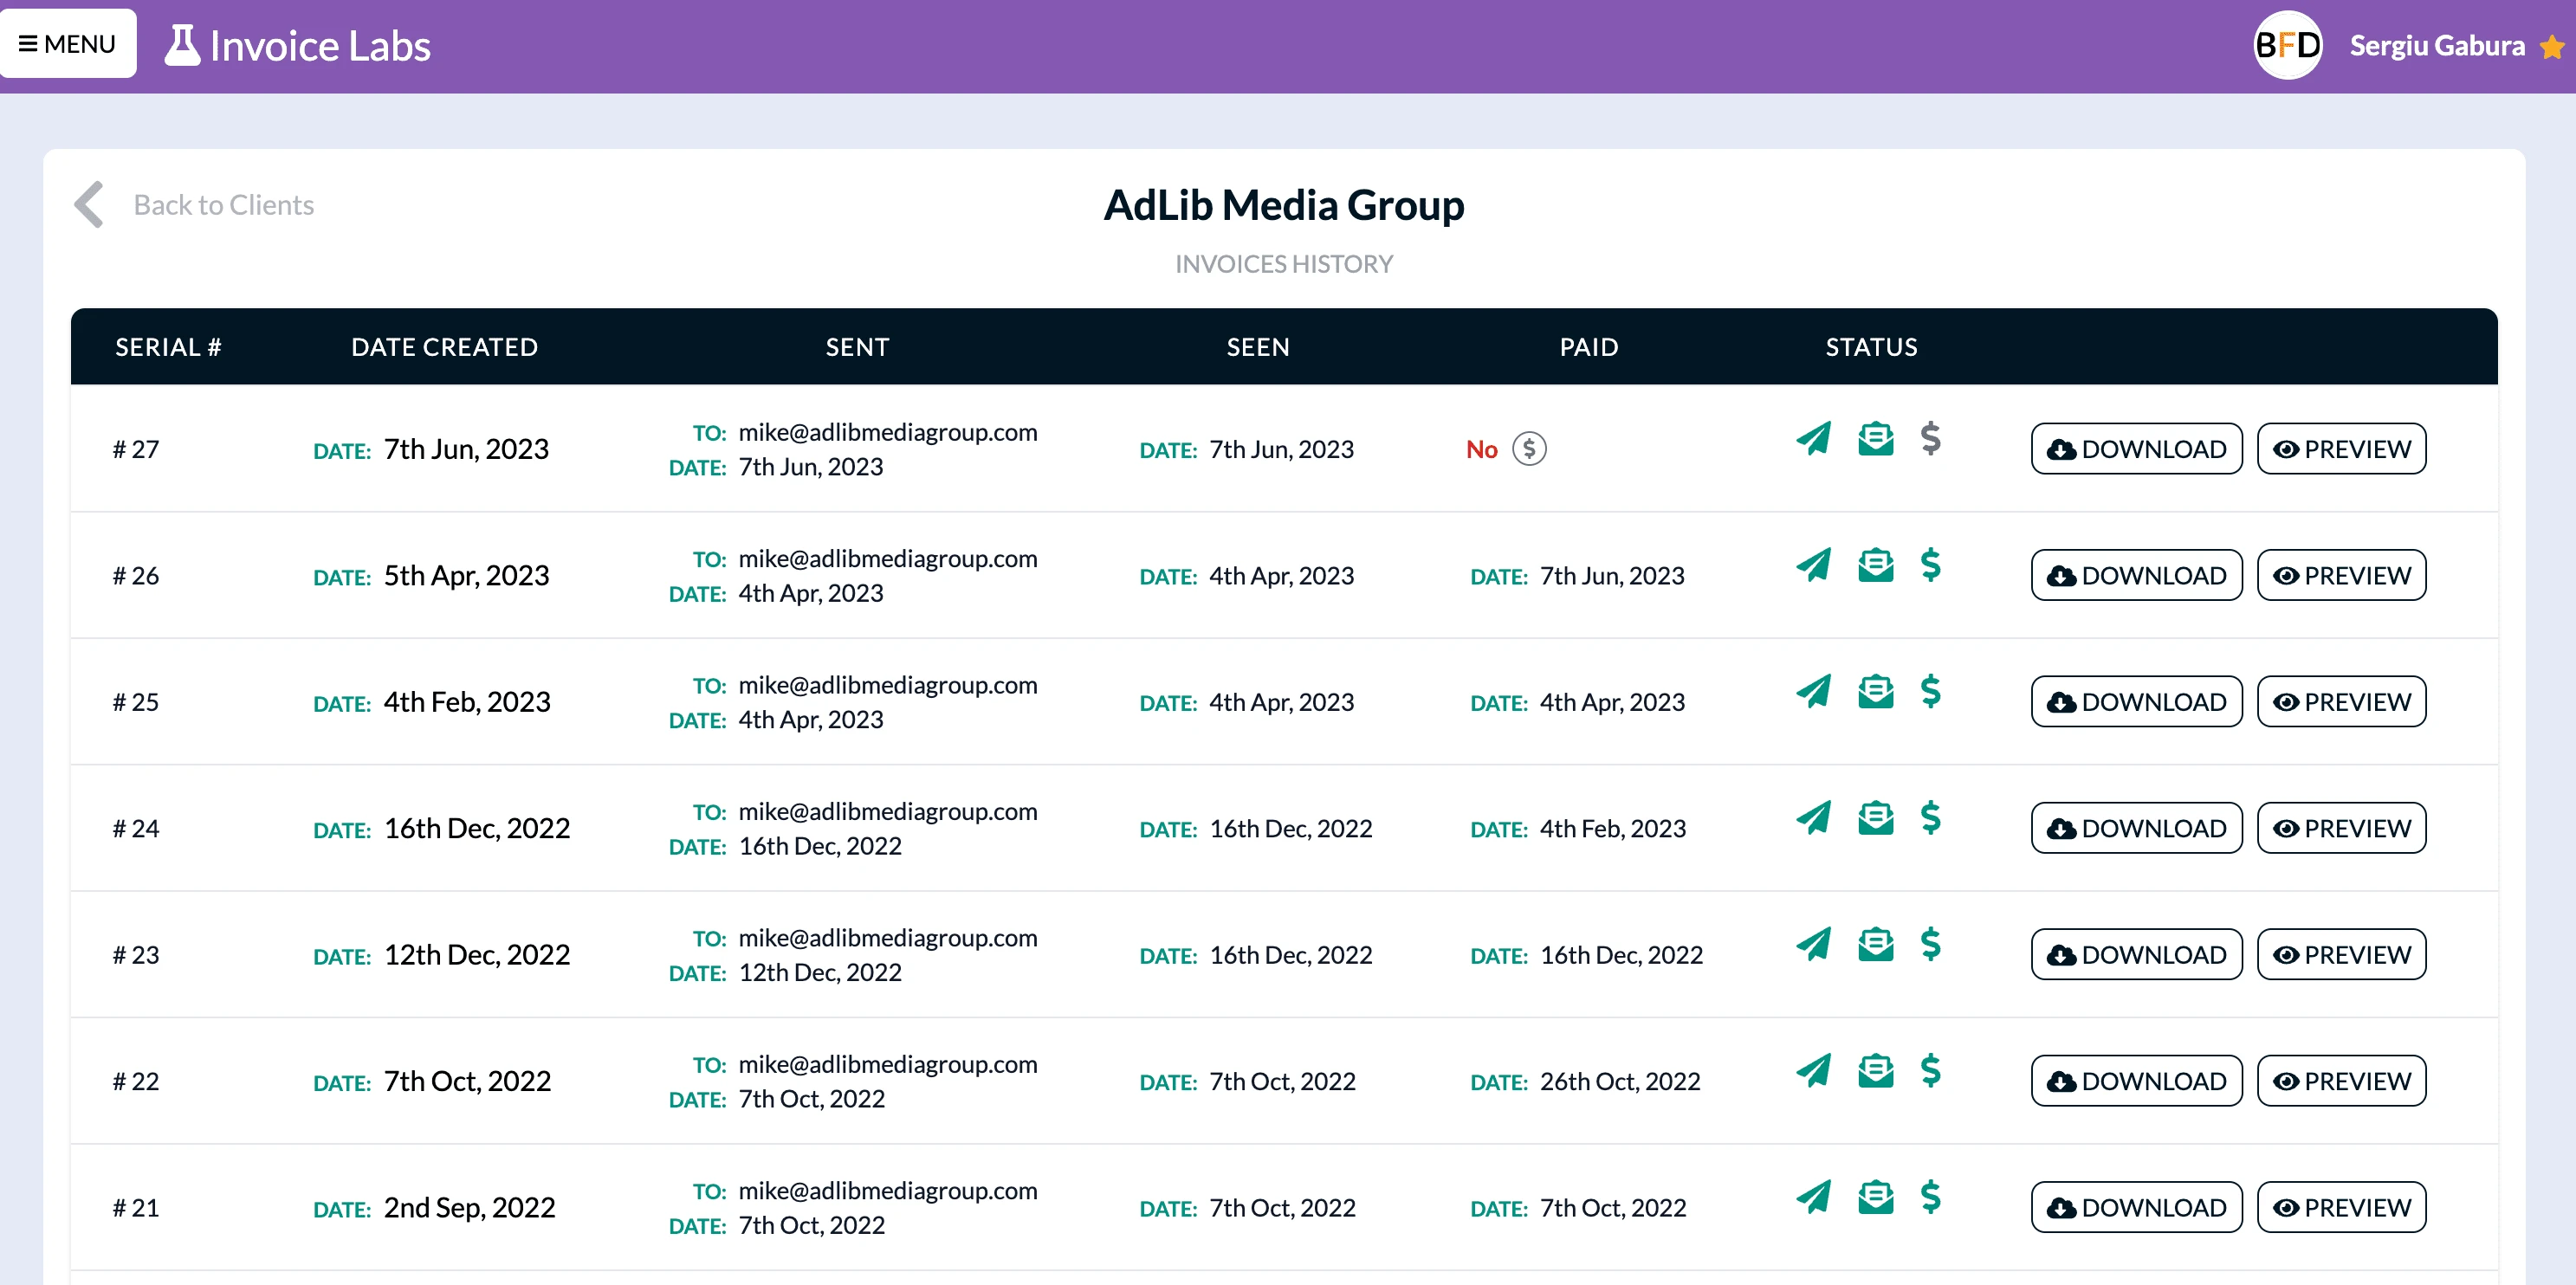Click the SENT column header
Image resolution: width=2576 pixels, height=1285 pixels.
point(857,347)
